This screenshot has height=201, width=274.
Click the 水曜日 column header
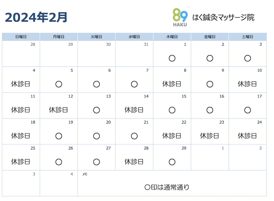tap(134, 37)
